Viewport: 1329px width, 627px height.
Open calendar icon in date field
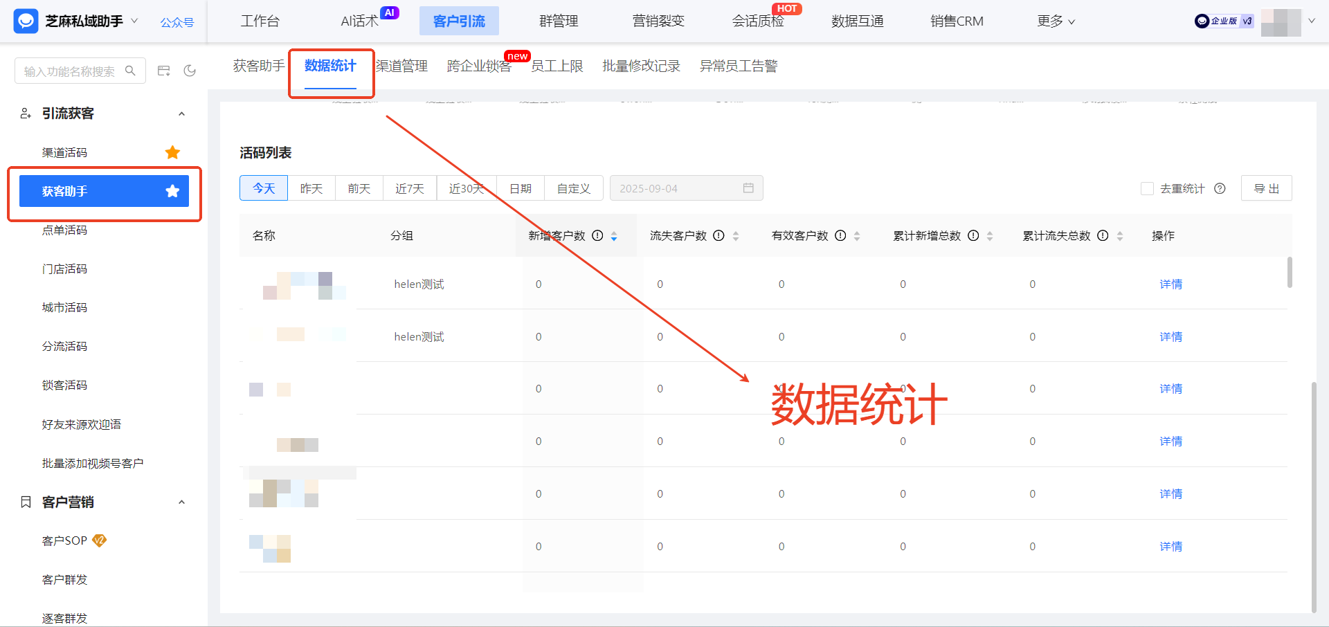click(748, 188)
